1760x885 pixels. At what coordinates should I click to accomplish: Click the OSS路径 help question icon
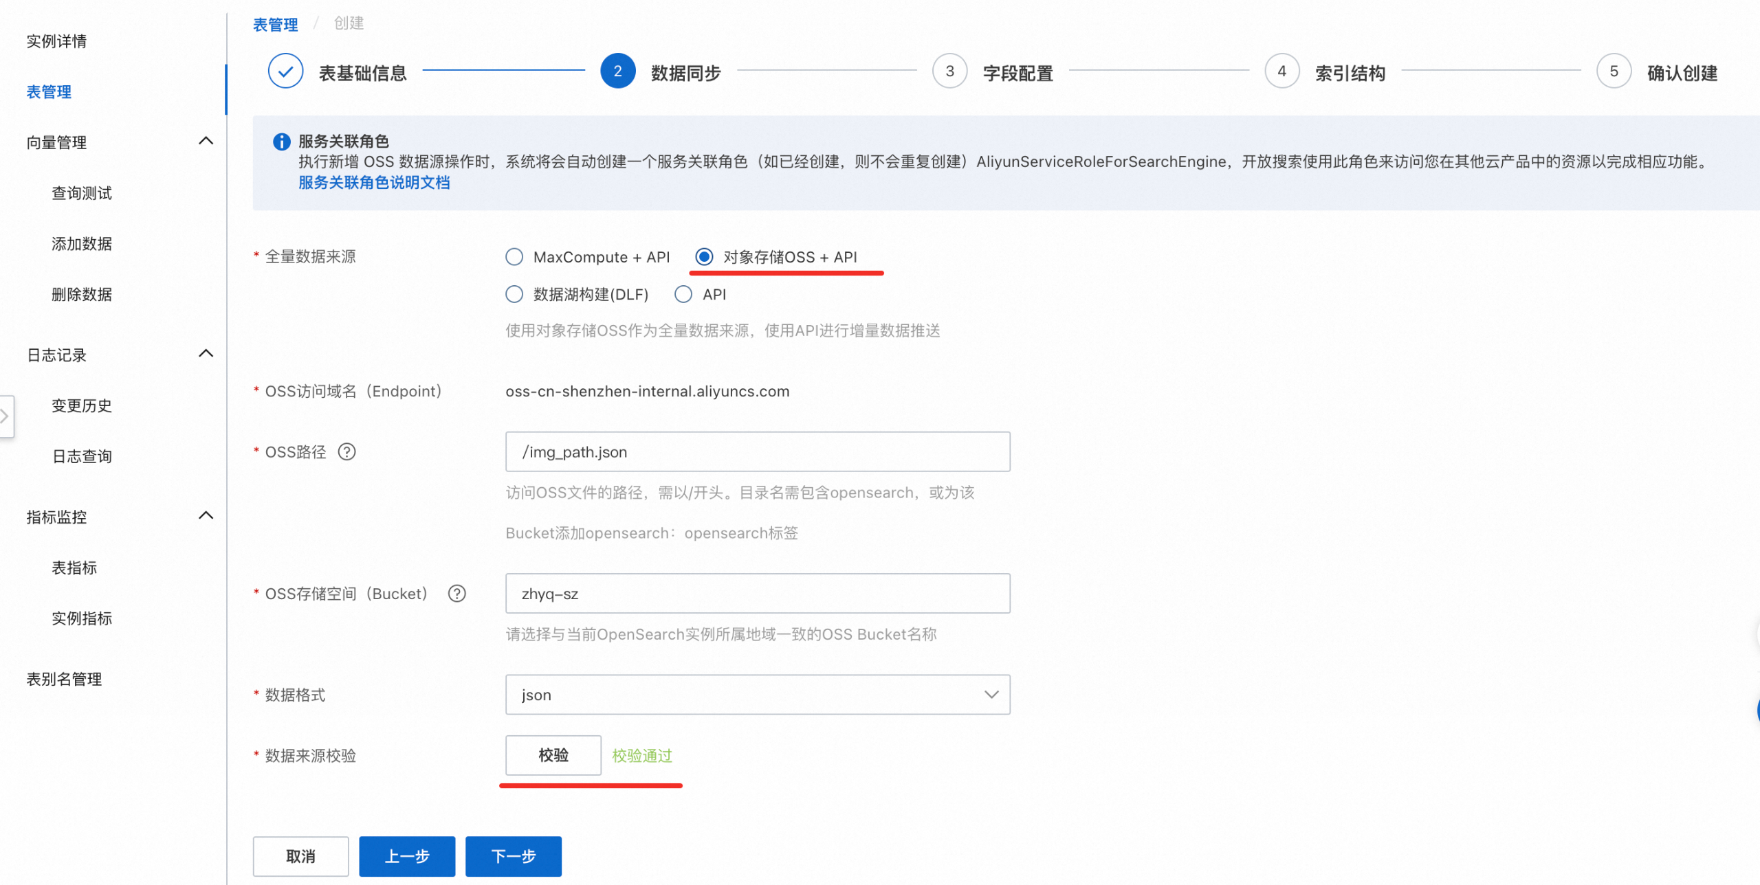[x=347, y=451]
